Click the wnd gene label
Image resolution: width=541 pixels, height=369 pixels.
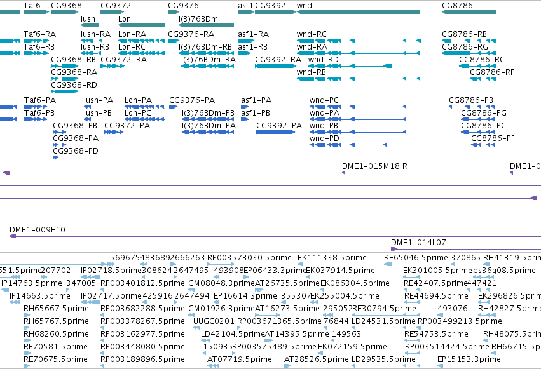[x=305, y=6]
